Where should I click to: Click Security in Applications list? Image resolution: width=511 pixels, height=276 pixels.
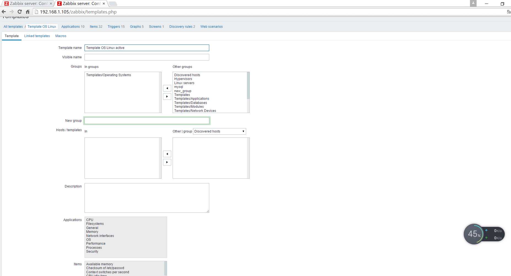92,252
